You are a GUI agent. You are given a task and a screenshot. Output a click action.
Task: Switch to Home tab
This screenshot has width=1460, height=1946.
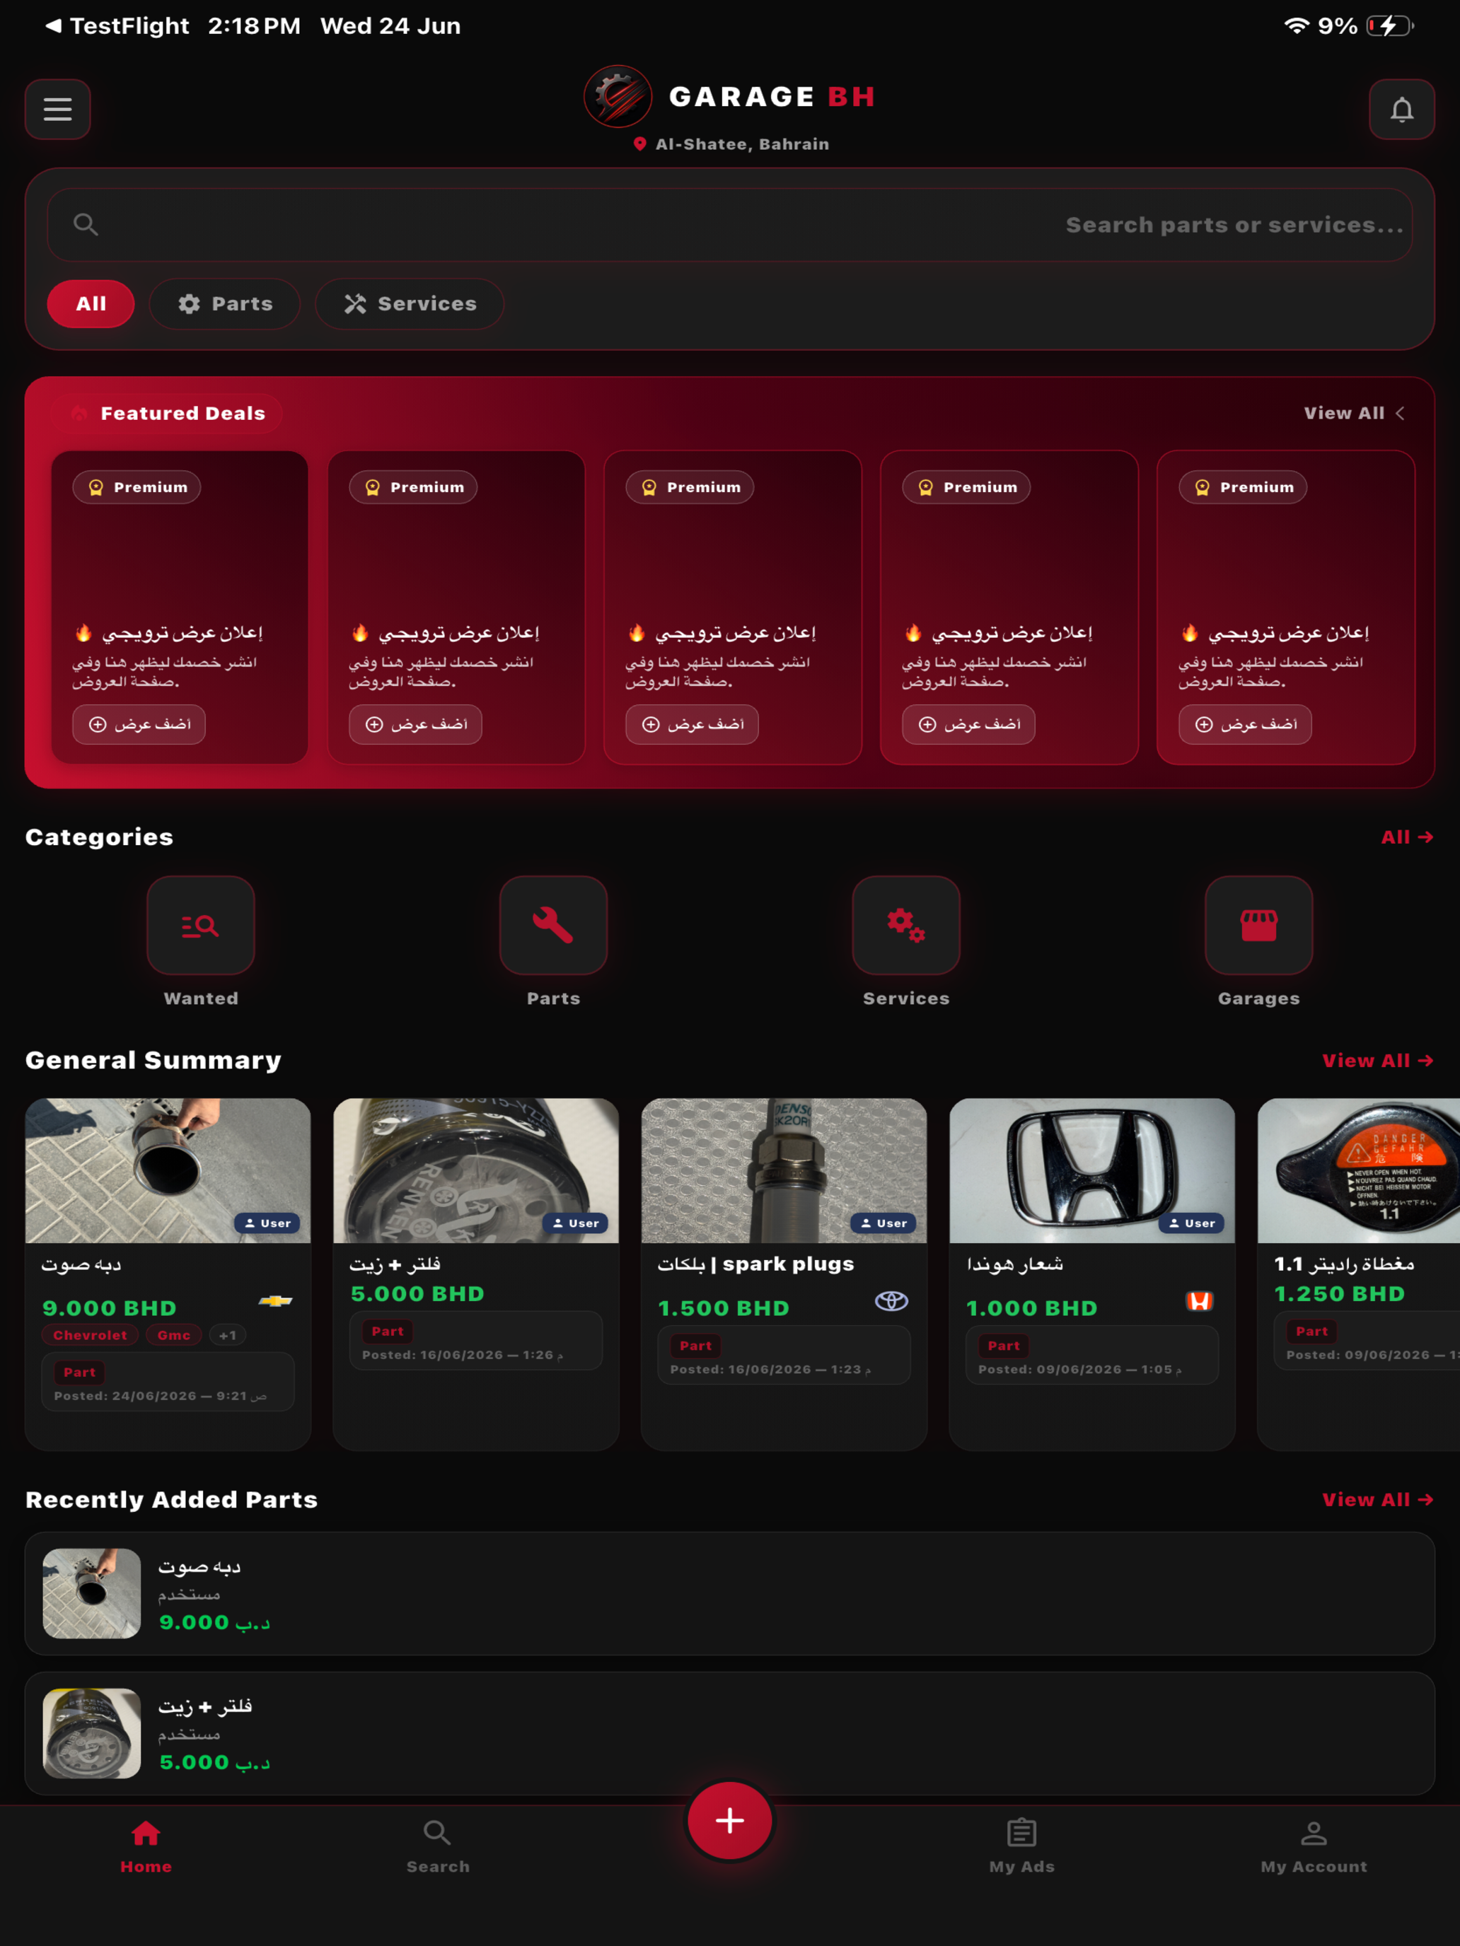coord(146,1848)
